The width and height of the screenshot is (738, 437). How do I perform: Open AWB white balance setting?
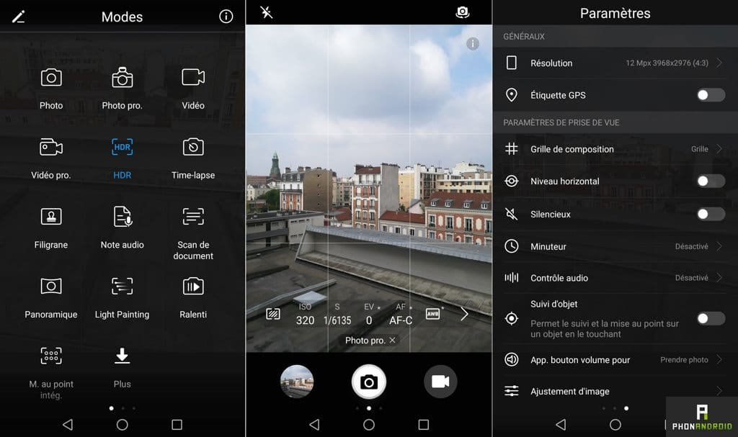coord(433,314)
